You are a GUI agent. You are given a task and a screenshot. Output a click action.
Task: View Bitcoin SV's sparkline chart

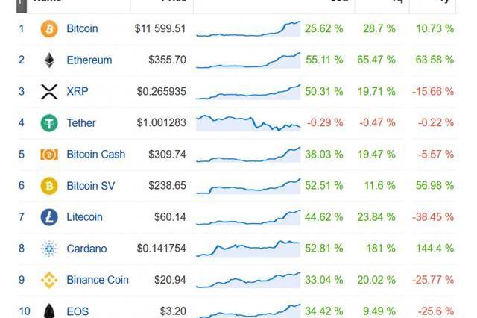click(248, 186)
